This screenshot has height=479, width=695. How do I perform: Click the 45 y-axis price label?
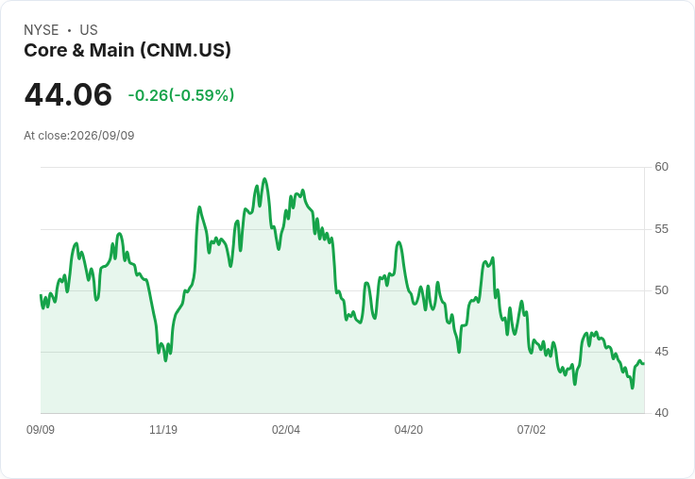coord(661,352)
